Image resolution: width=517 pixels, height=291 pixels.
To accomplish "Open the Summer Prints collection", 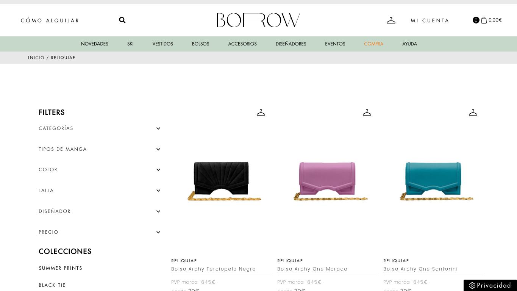I will [x=61, y=268].
